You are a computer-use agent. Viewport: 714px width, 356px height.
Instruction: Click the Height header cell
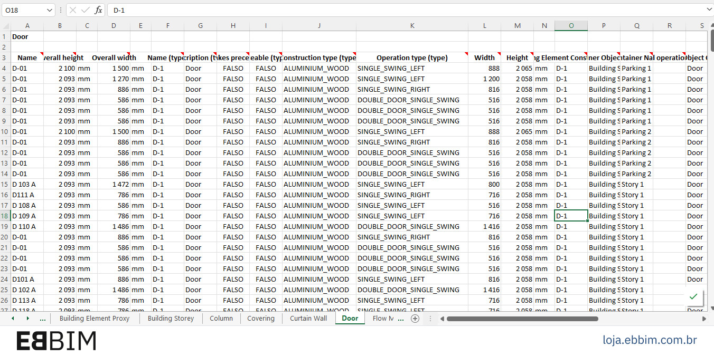click(x=517, y=57)
